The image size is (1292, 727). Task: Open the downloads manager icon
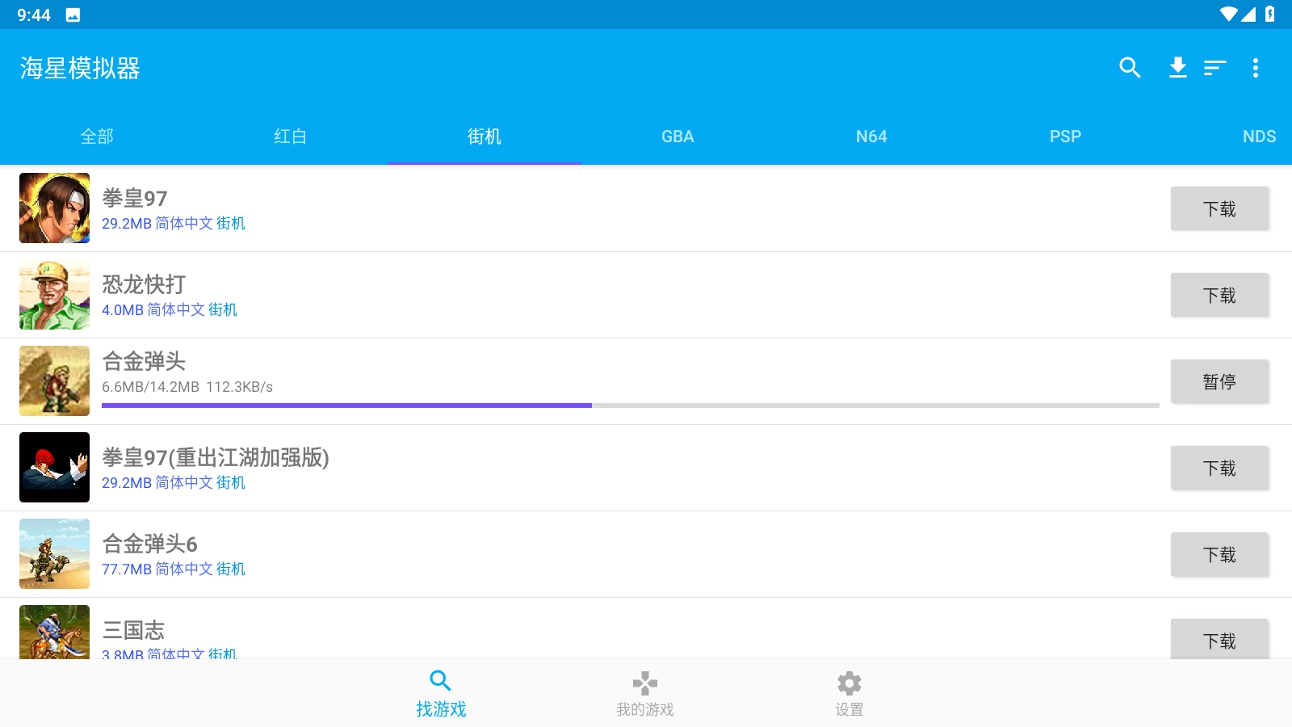[1178, 68]
